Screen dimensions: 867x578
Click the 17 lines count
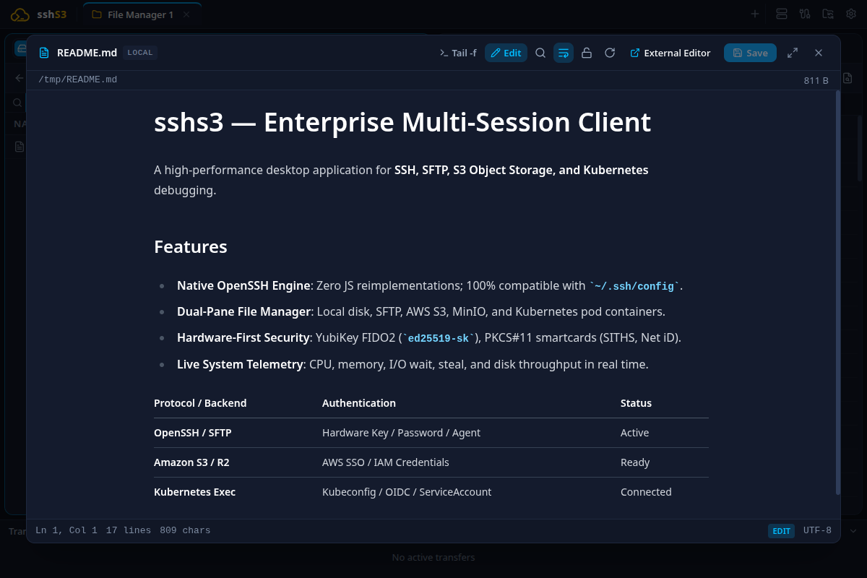pos(129,530)
